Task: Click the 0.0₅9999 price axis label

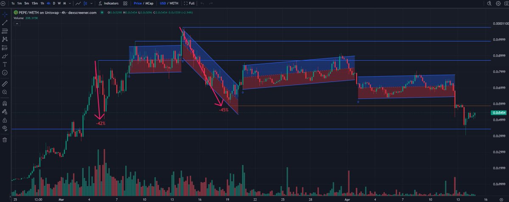Action: pyautogui.click(x=499, y=40)
